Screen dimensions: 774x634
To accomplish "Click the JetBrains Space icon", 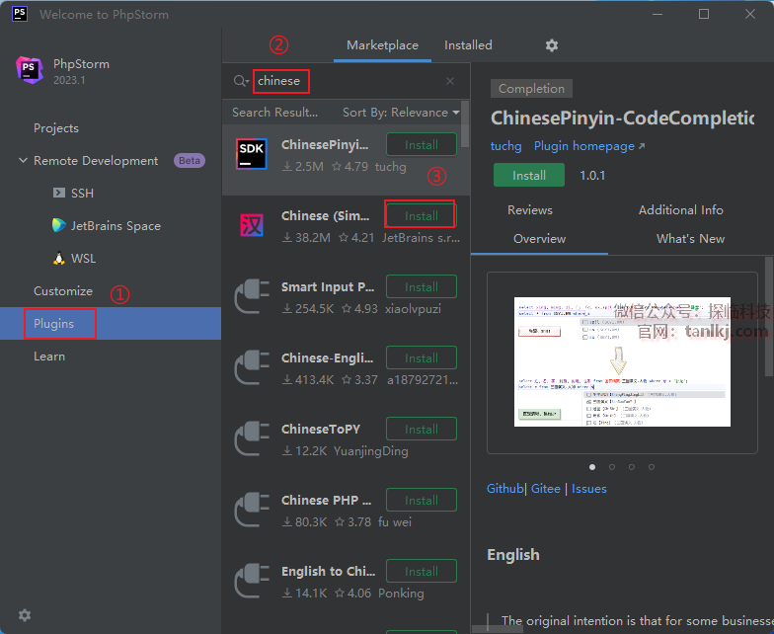I will [59, 225].
